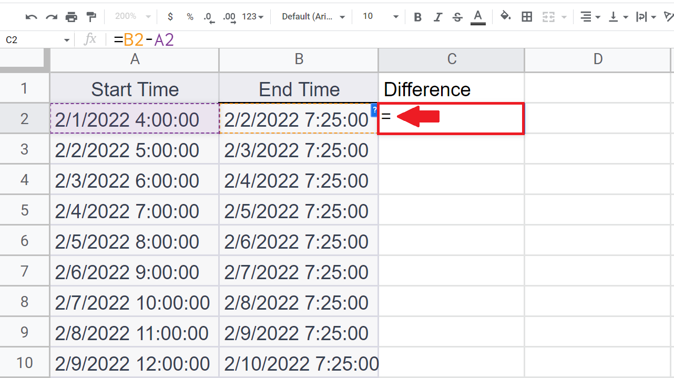Decrease decimal places
This screenshot has height=378, width=674.
(209, 17)
